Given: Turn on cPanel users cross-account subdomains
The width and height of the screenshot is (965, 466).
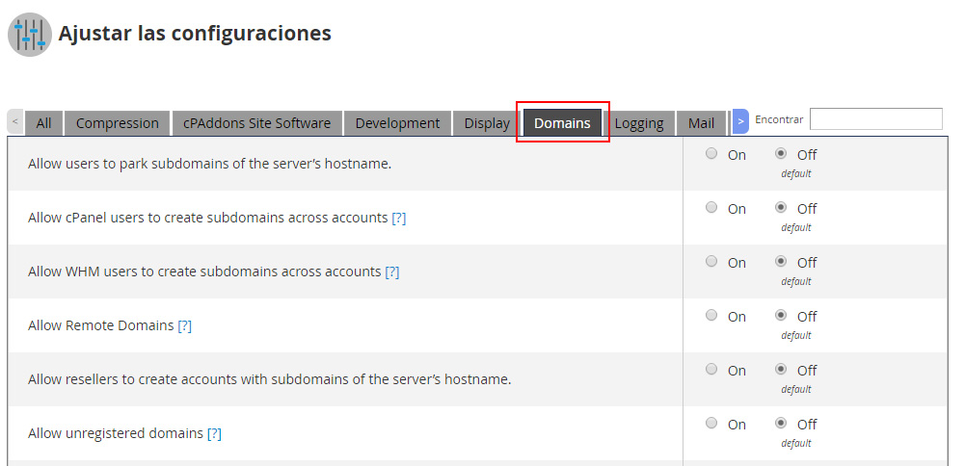Looking at the screenshot, I should pyautogui.click(x=711, y=207).
